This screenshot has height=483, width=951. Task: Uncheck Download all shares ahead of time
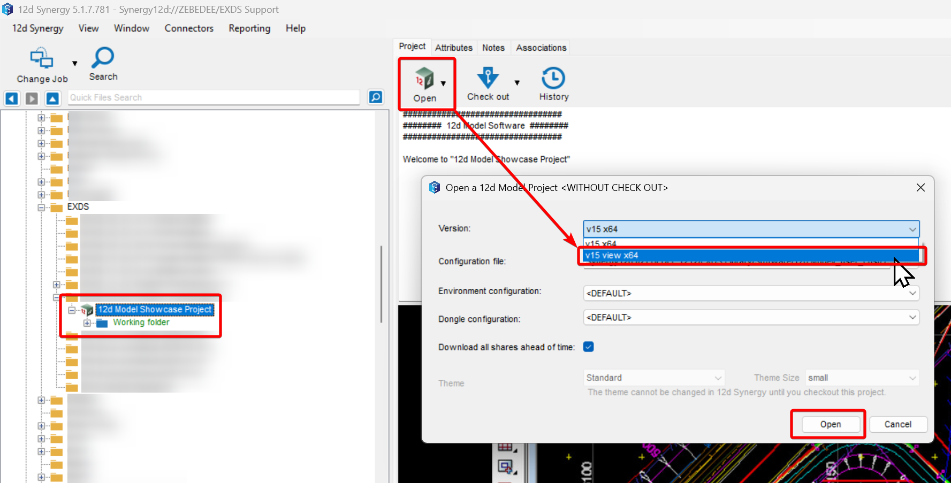[x=589, y=347]
